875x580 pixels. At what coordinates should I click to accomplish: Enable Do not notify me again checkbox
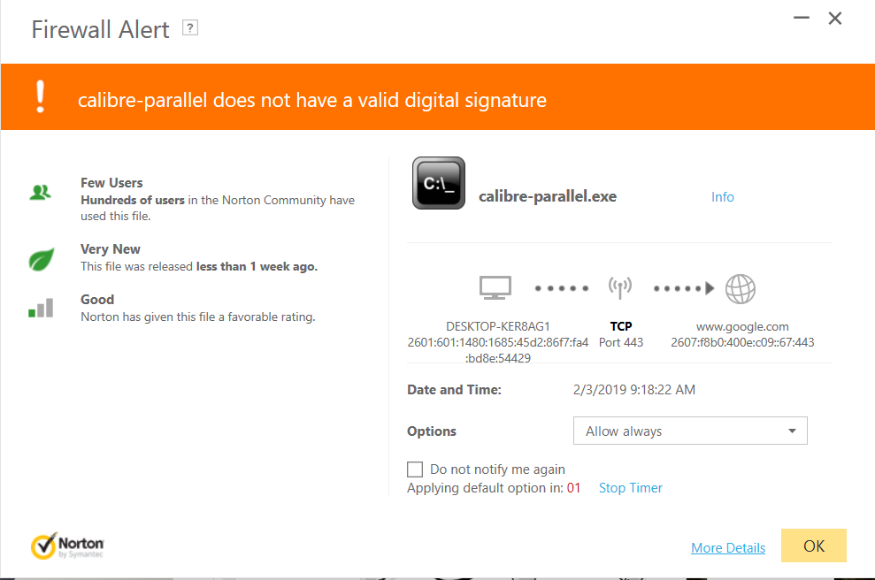tap(415, 469)
